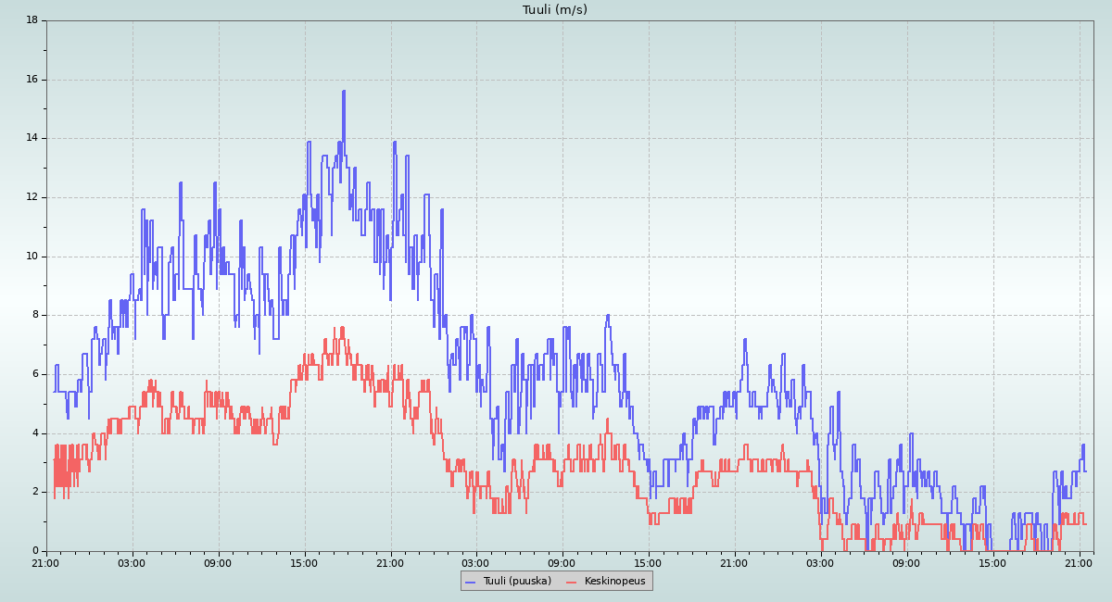Click the chart title Tuuli (m/s)
Screen dimensions: 1112x602
(x=554, y=10)
